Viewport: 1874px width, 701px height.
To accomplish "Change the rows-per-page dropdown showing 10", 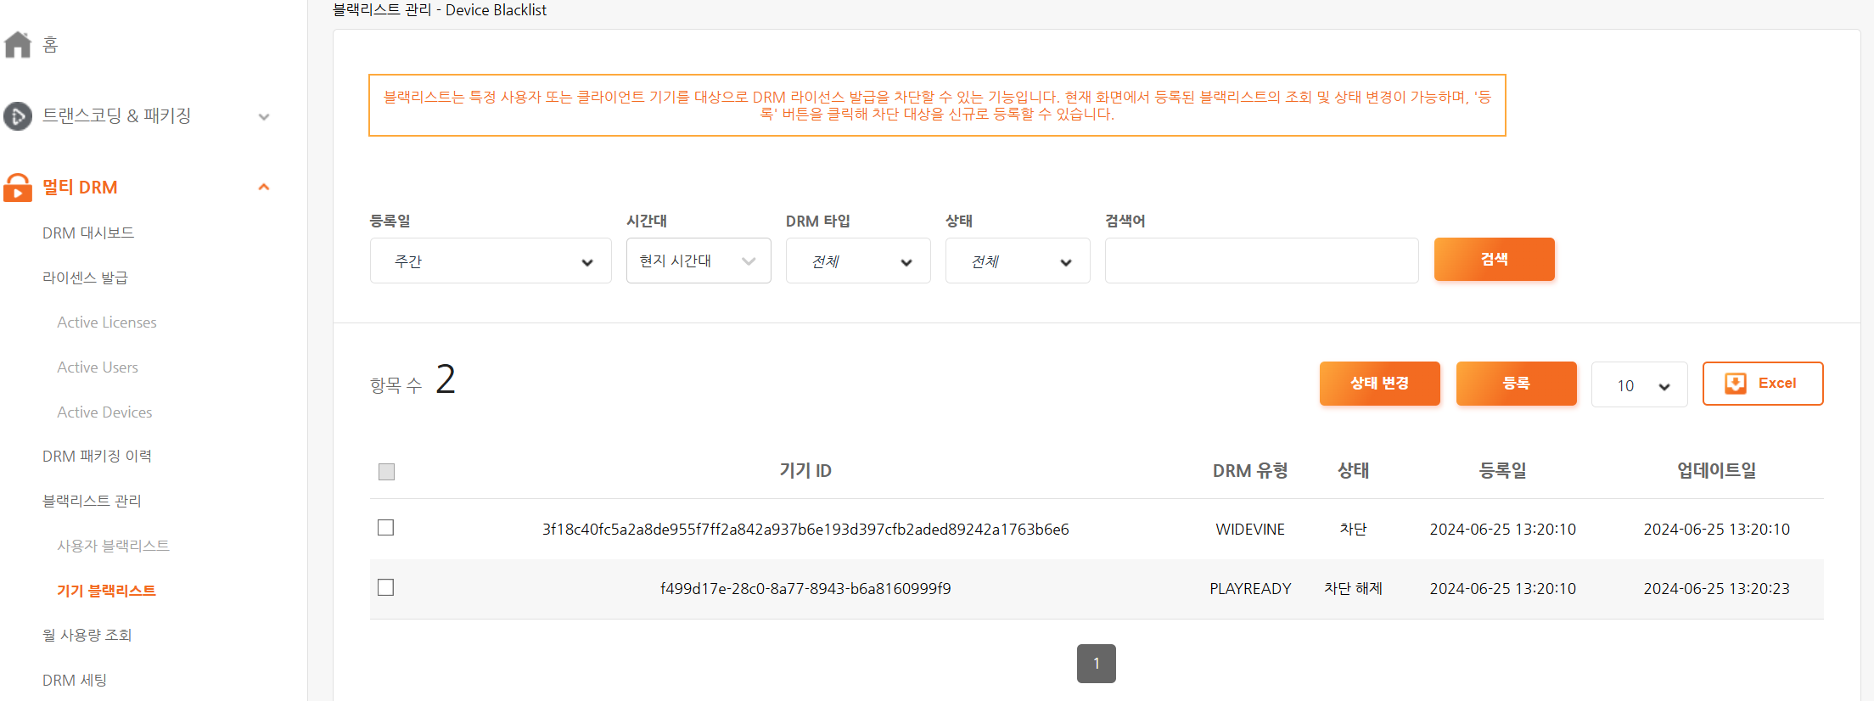I will coord(1639,385).
